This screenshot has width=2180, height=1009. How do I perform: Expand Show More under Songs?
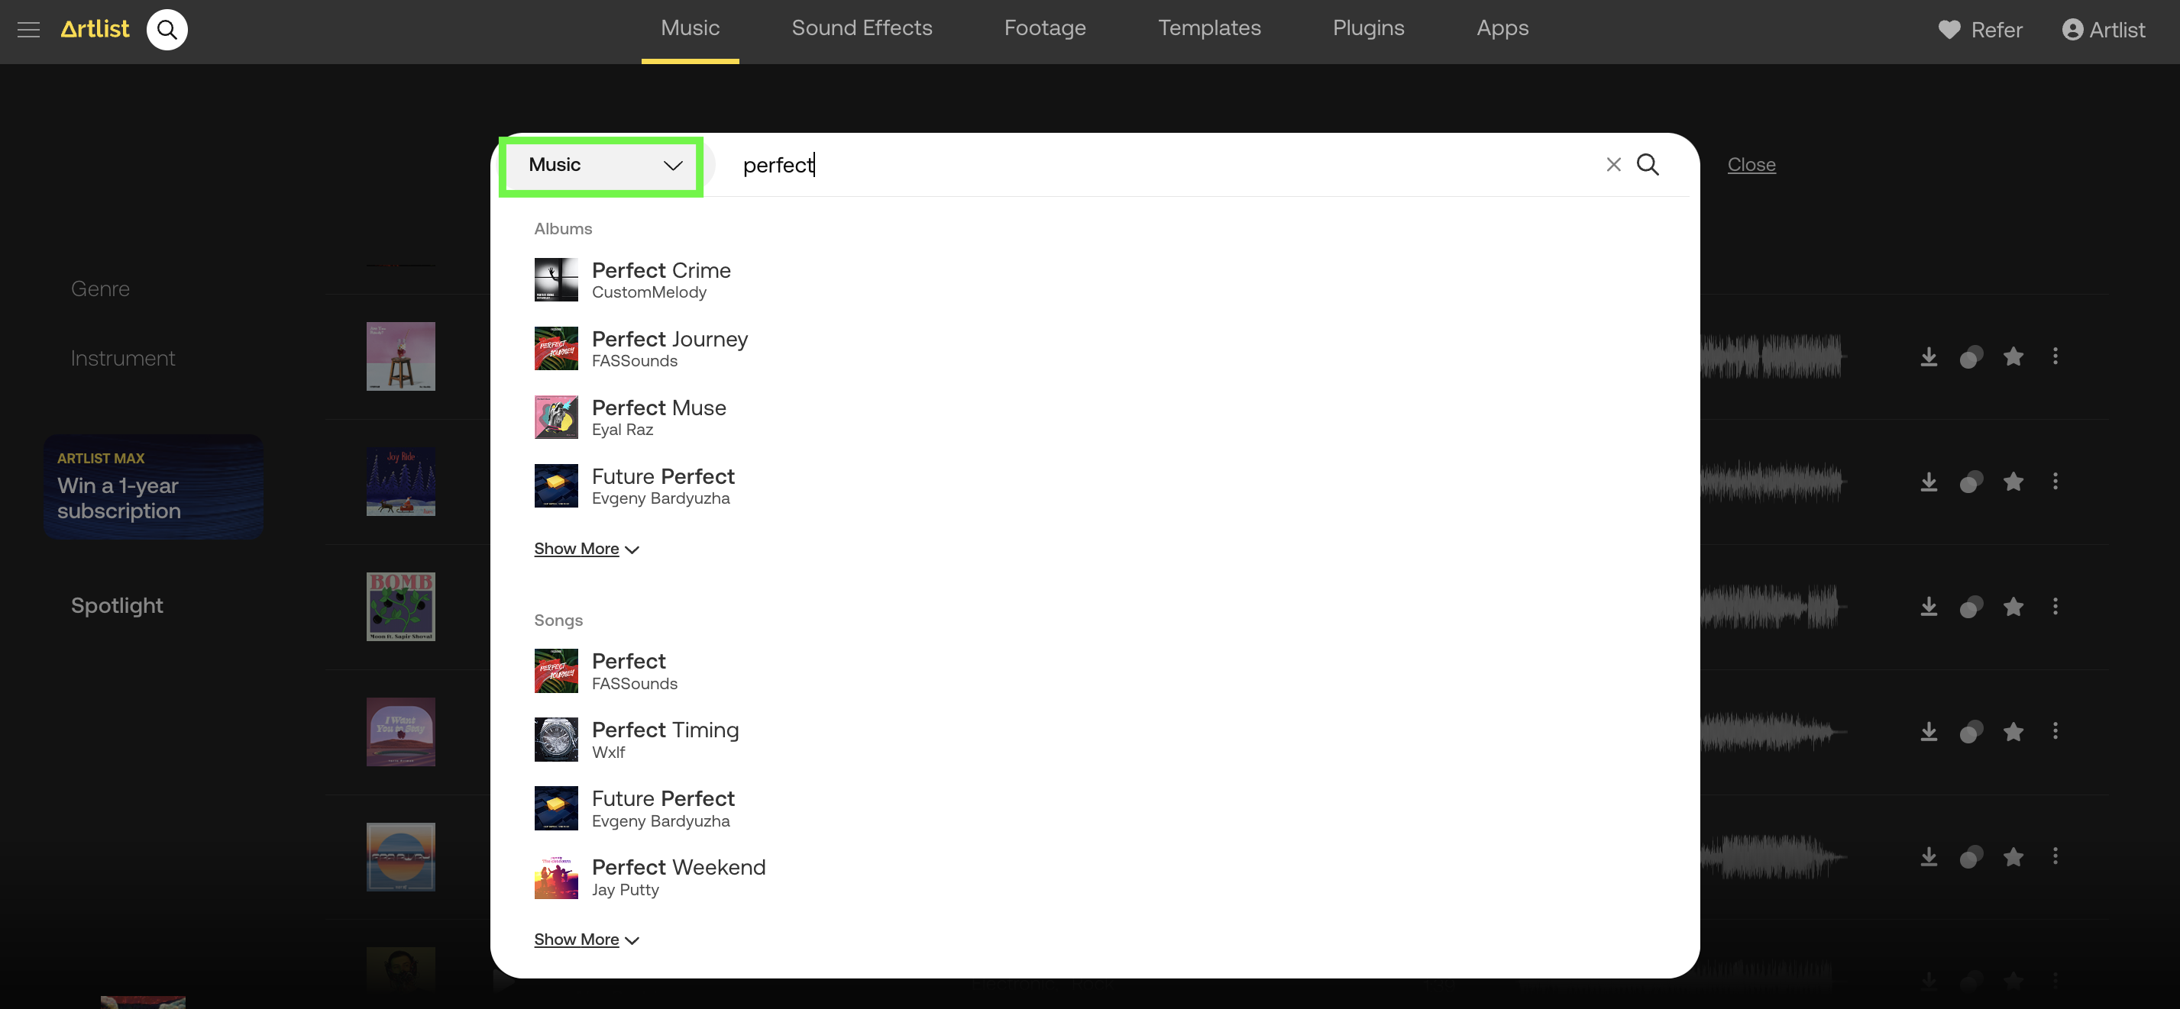point(586,940)
